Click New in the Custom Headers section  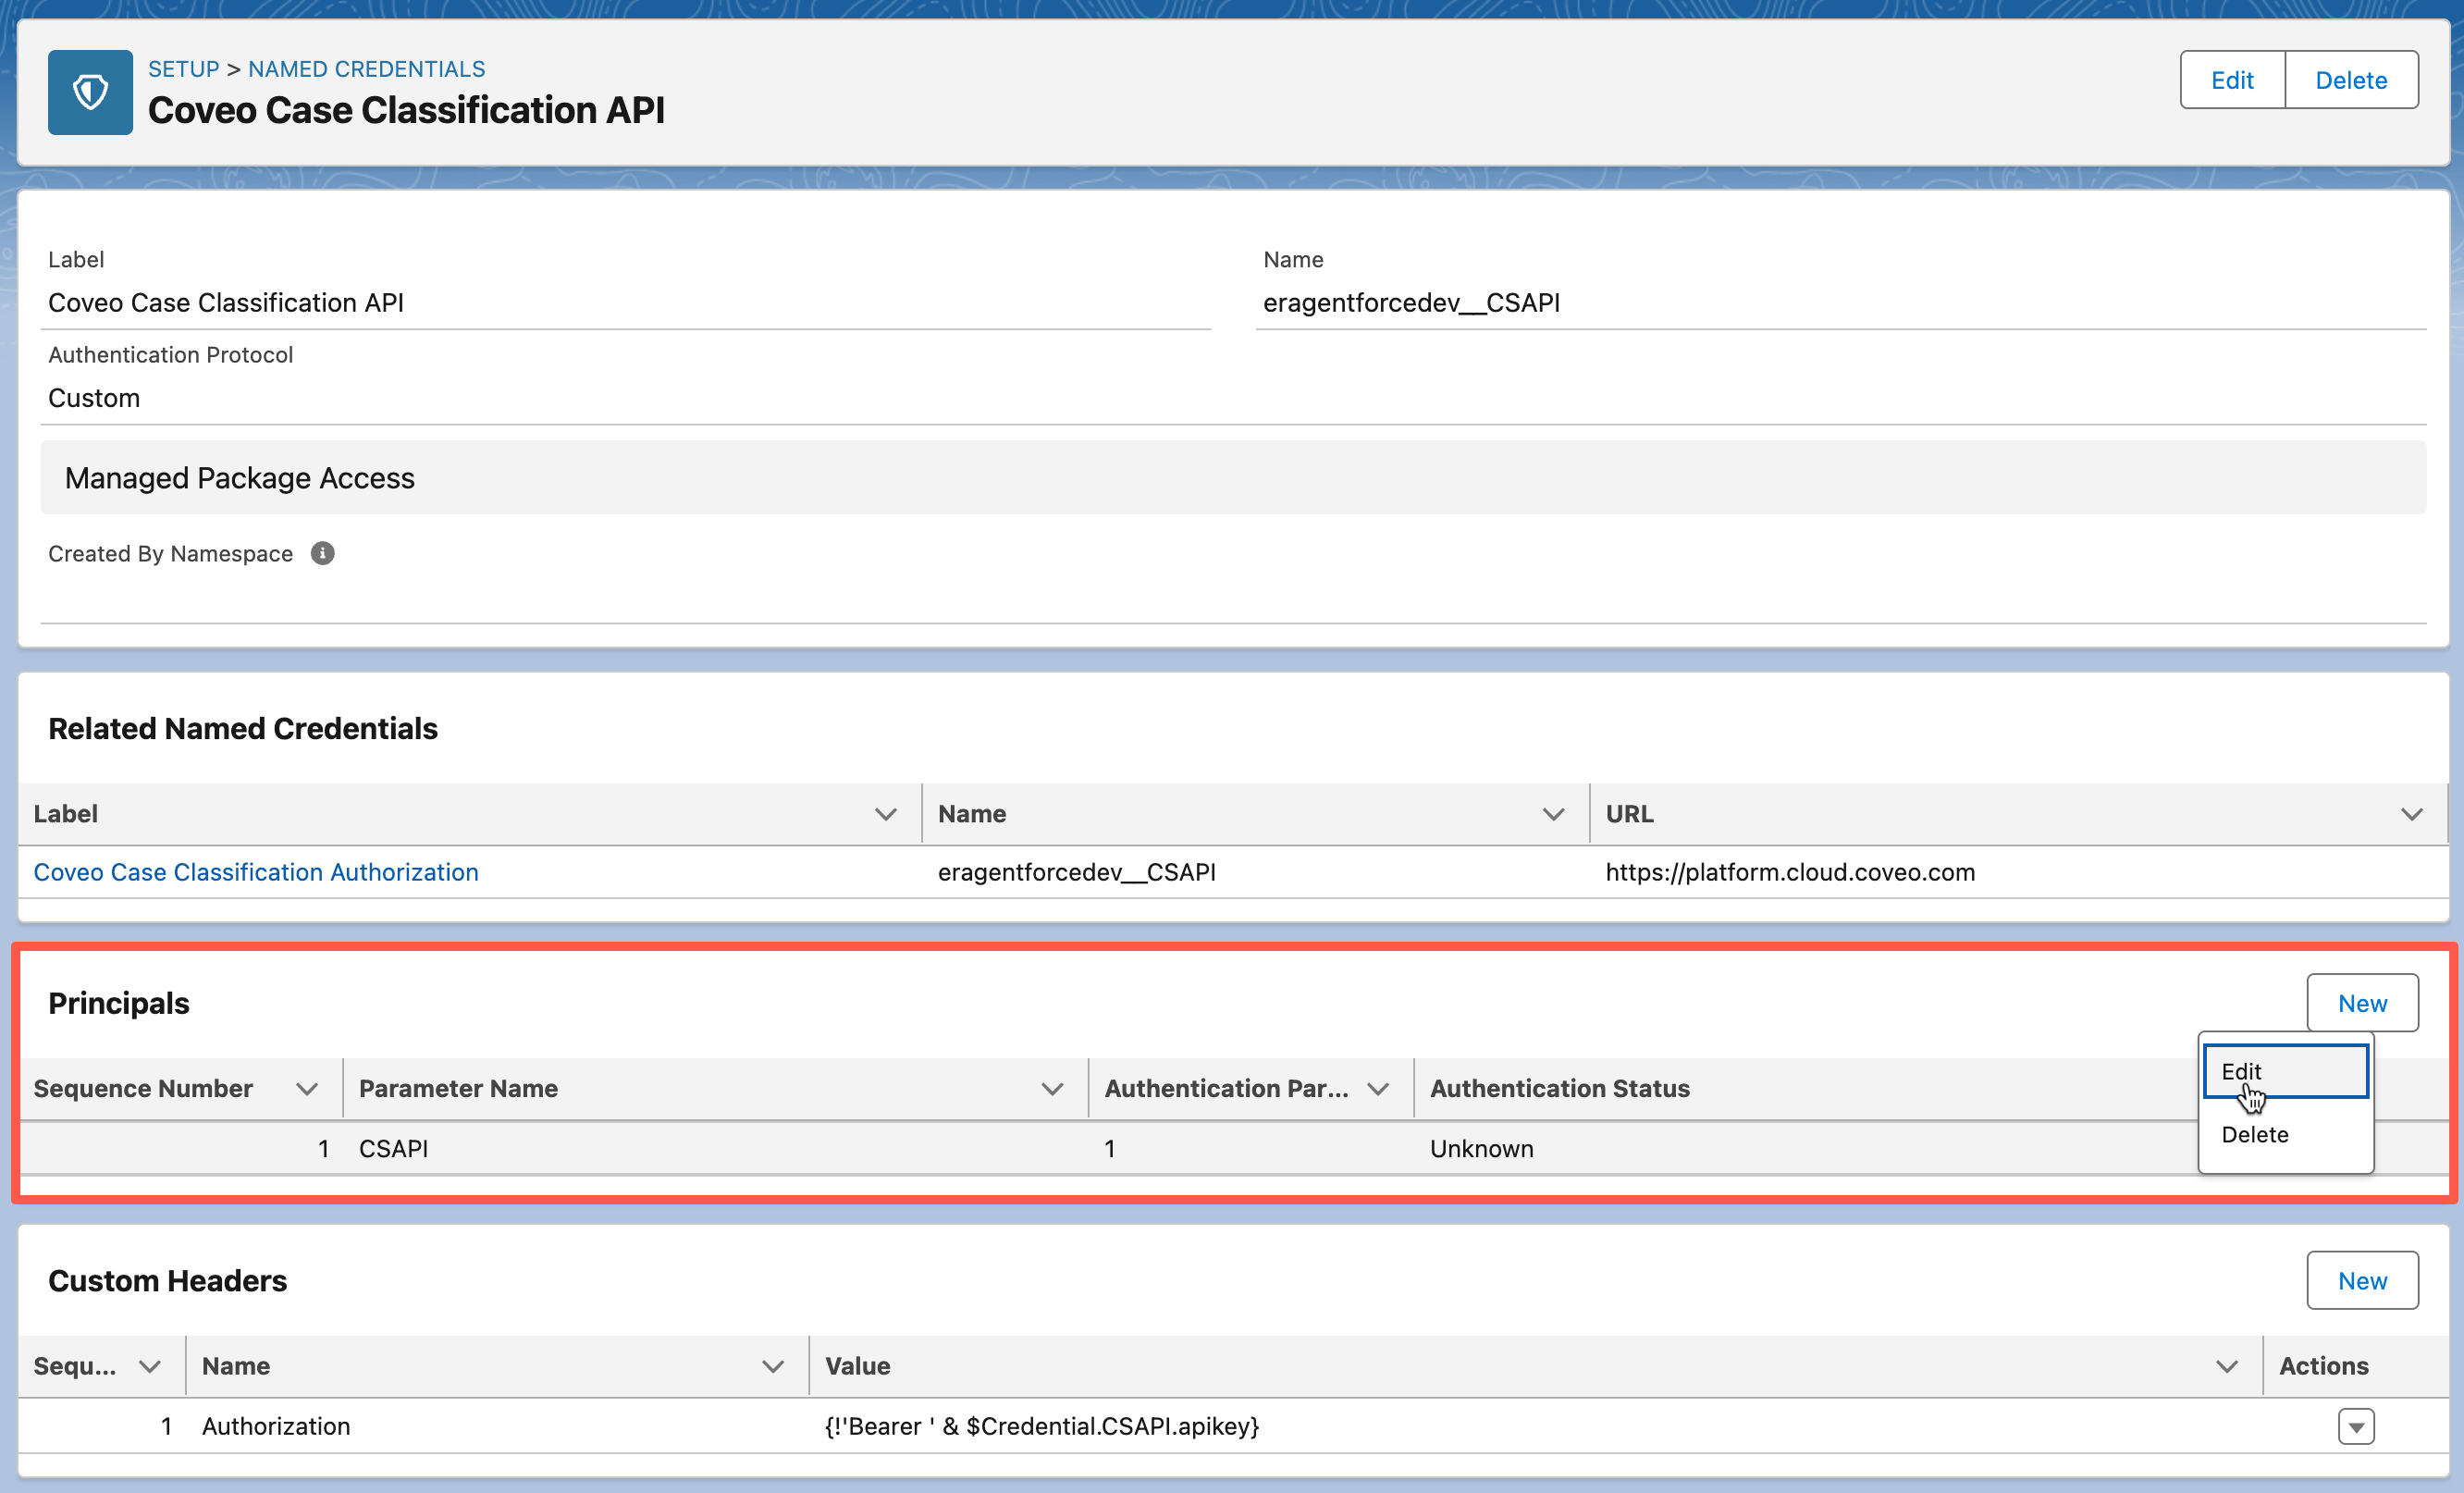2362,1281
